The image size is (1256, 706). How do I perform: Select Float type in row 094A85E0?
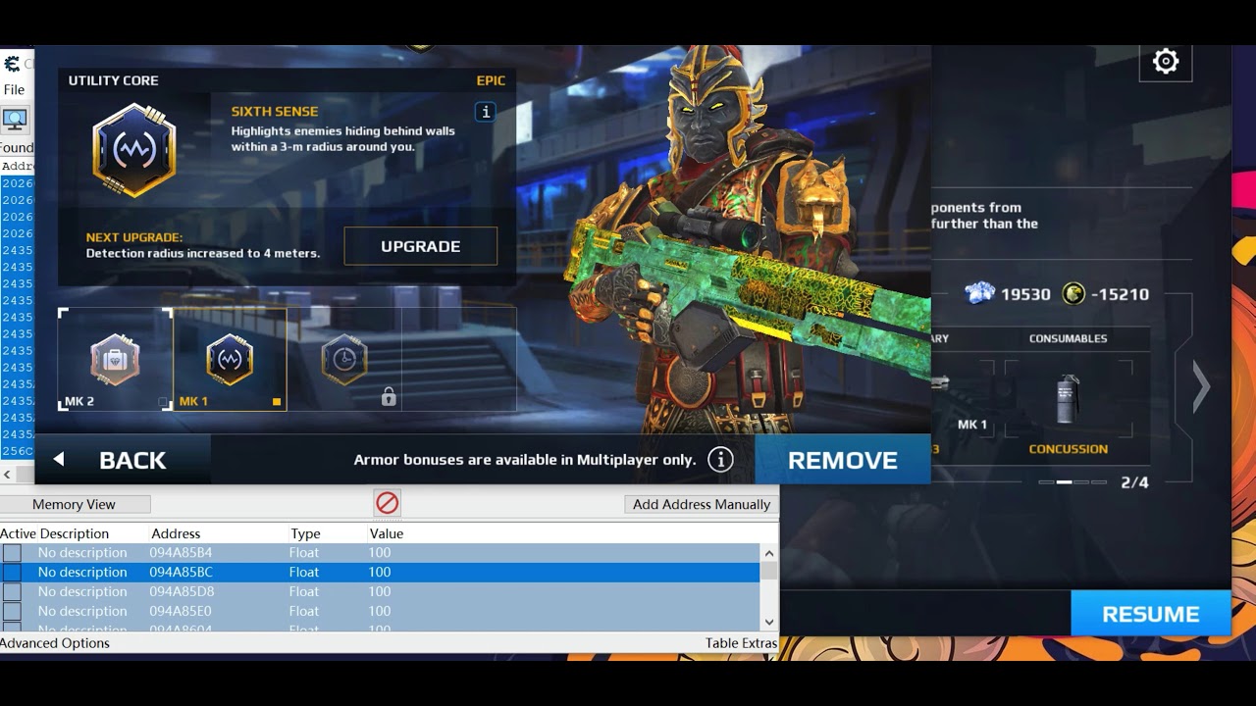304,611
